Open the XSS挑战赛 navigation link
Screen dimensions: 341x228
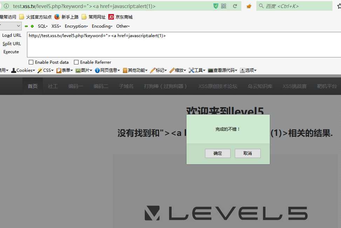point(294,86)
